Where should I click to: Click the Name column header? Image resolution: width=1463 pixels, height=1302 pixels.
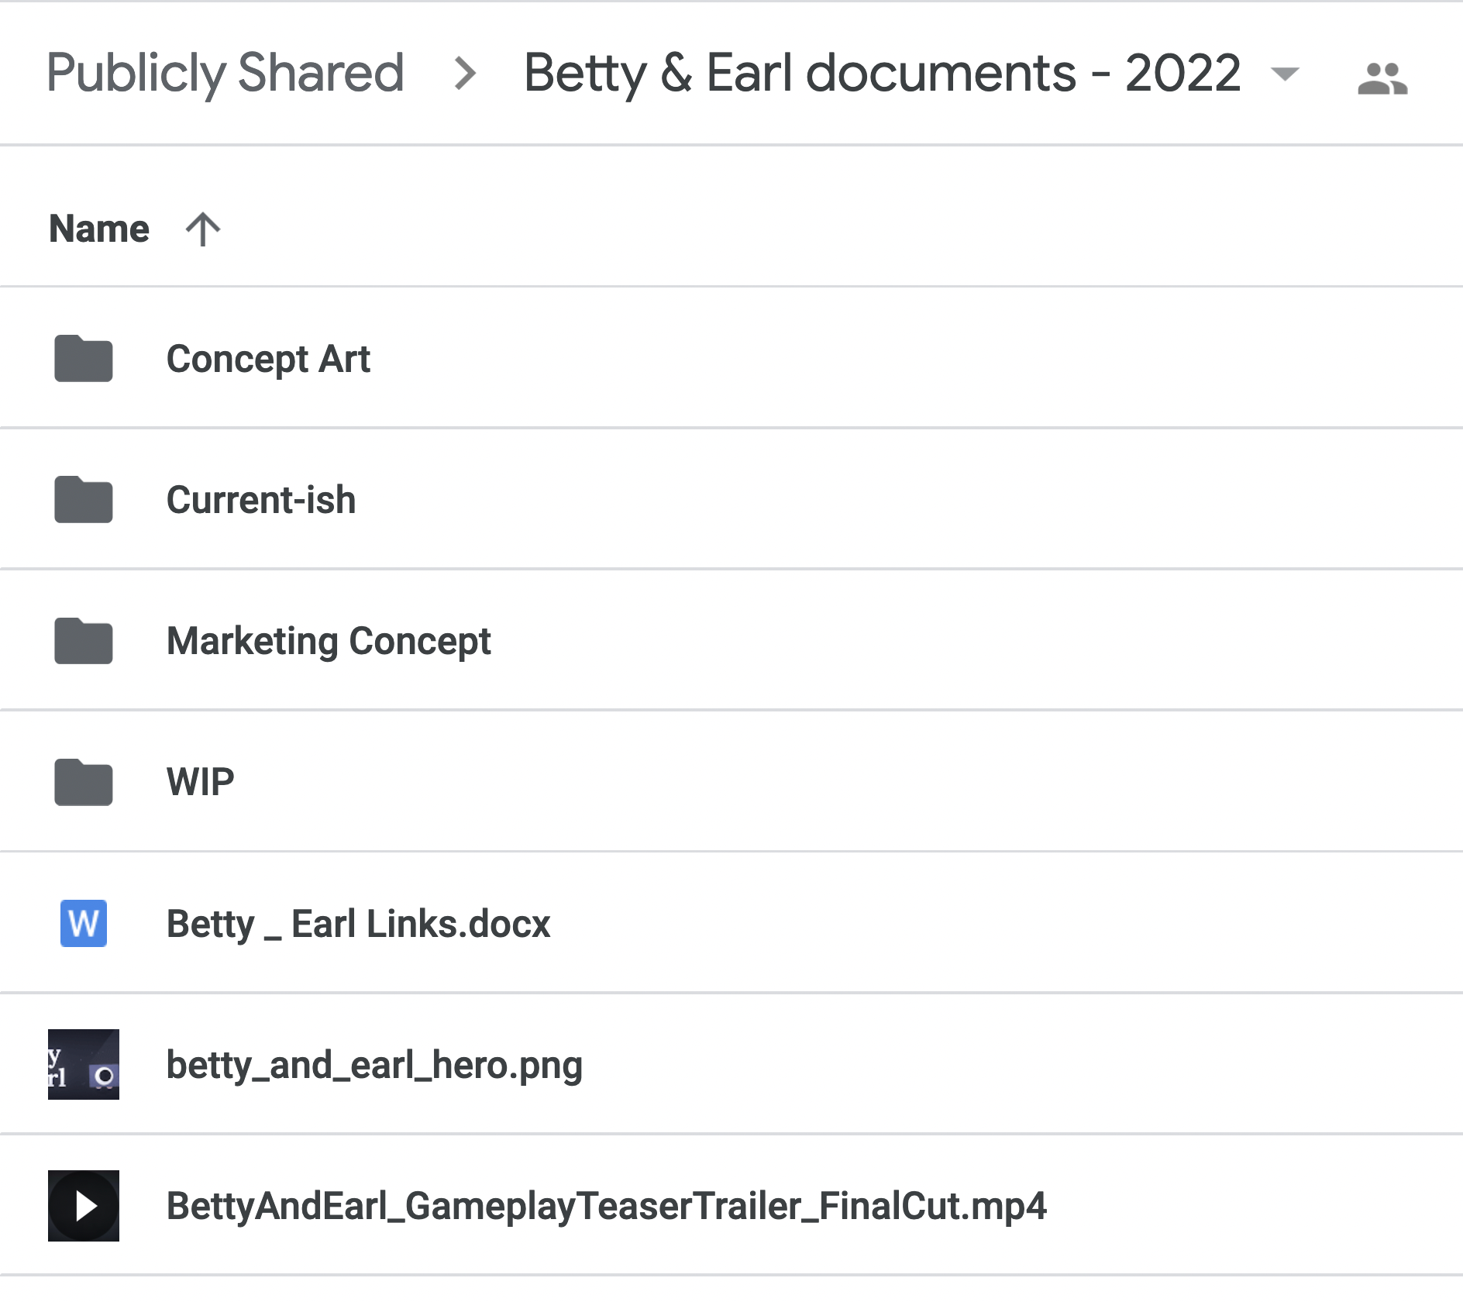tap(99, 229)
